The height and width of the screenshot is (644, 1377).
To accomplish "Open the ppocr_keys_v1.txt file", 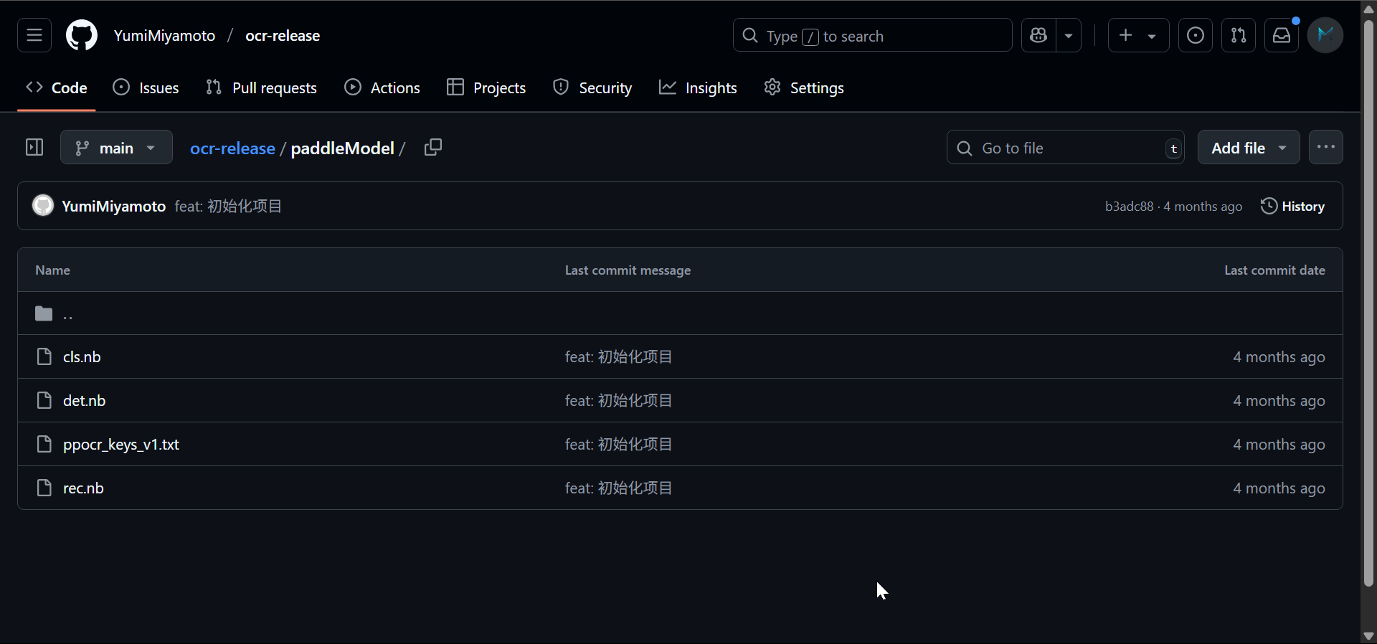I will tap(121, 445).
